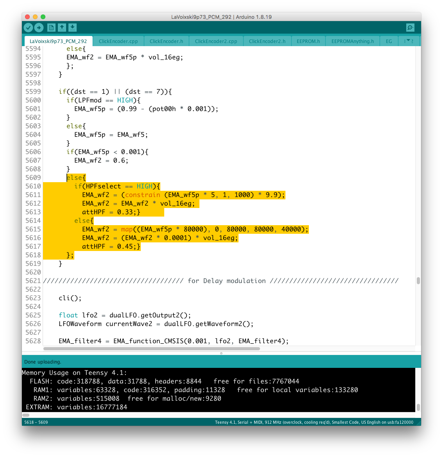Open the ClickEncoder.h tab
This screenshot has width=443, height=457.
(x=166, y=41)
